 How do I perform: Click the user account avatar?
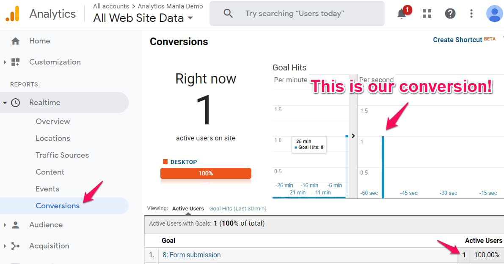click(494, 13)
